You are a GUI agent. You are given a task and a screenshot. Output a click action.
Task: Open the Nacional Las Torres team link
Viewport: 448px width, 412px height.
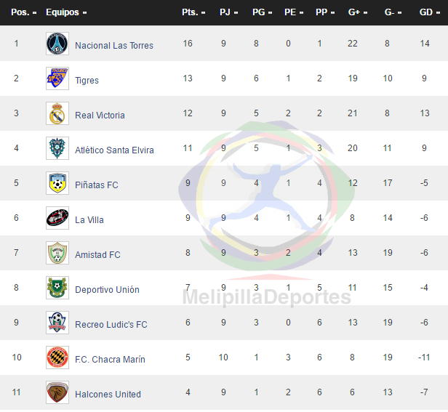(114, 46)
